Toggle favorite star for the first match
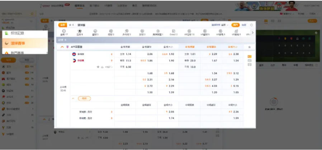Screen dimensions: 322x150 (98, 67)
